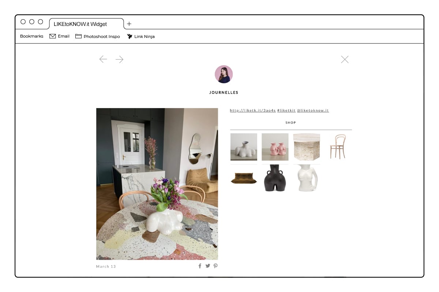Click the @liketoknow.it mention

pos(313,110)
